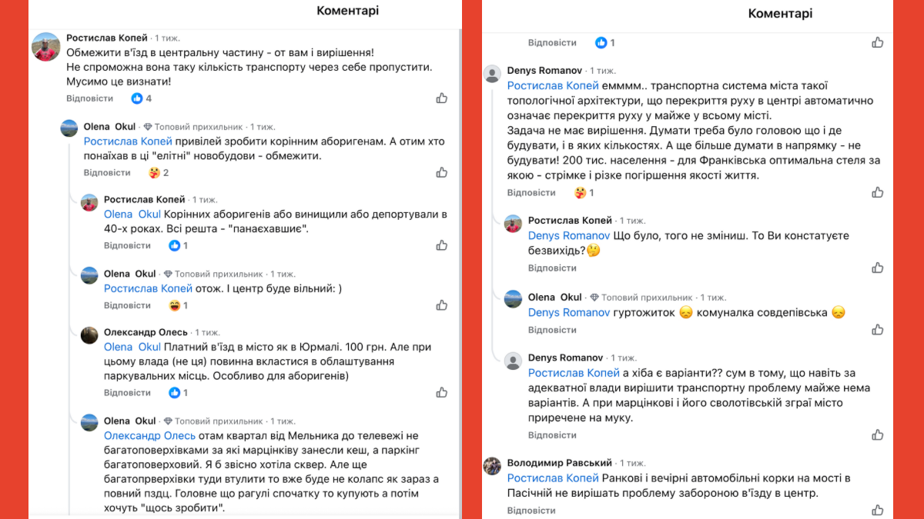Click the Denys Romanov mention before гуртожиток
This screenshot has width=924, height=519.
pyautogui.click(x=569, y=313)
